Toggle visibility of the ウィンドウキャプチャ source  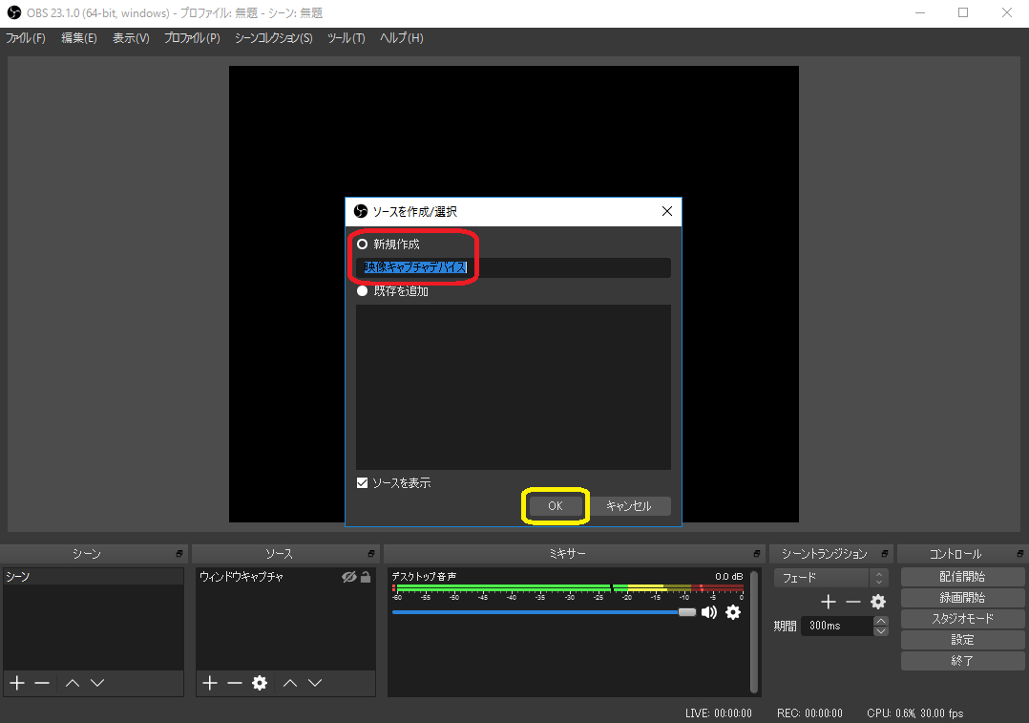[x=348, y=578]
